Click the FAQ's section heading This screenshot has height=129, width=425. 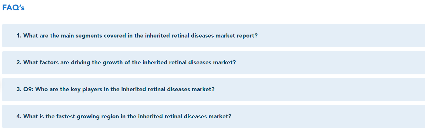(x=13, y=8)
